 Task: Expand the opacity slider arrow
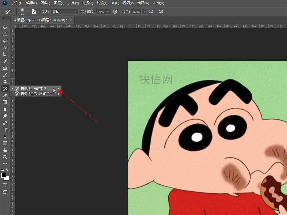pos(108,12)
